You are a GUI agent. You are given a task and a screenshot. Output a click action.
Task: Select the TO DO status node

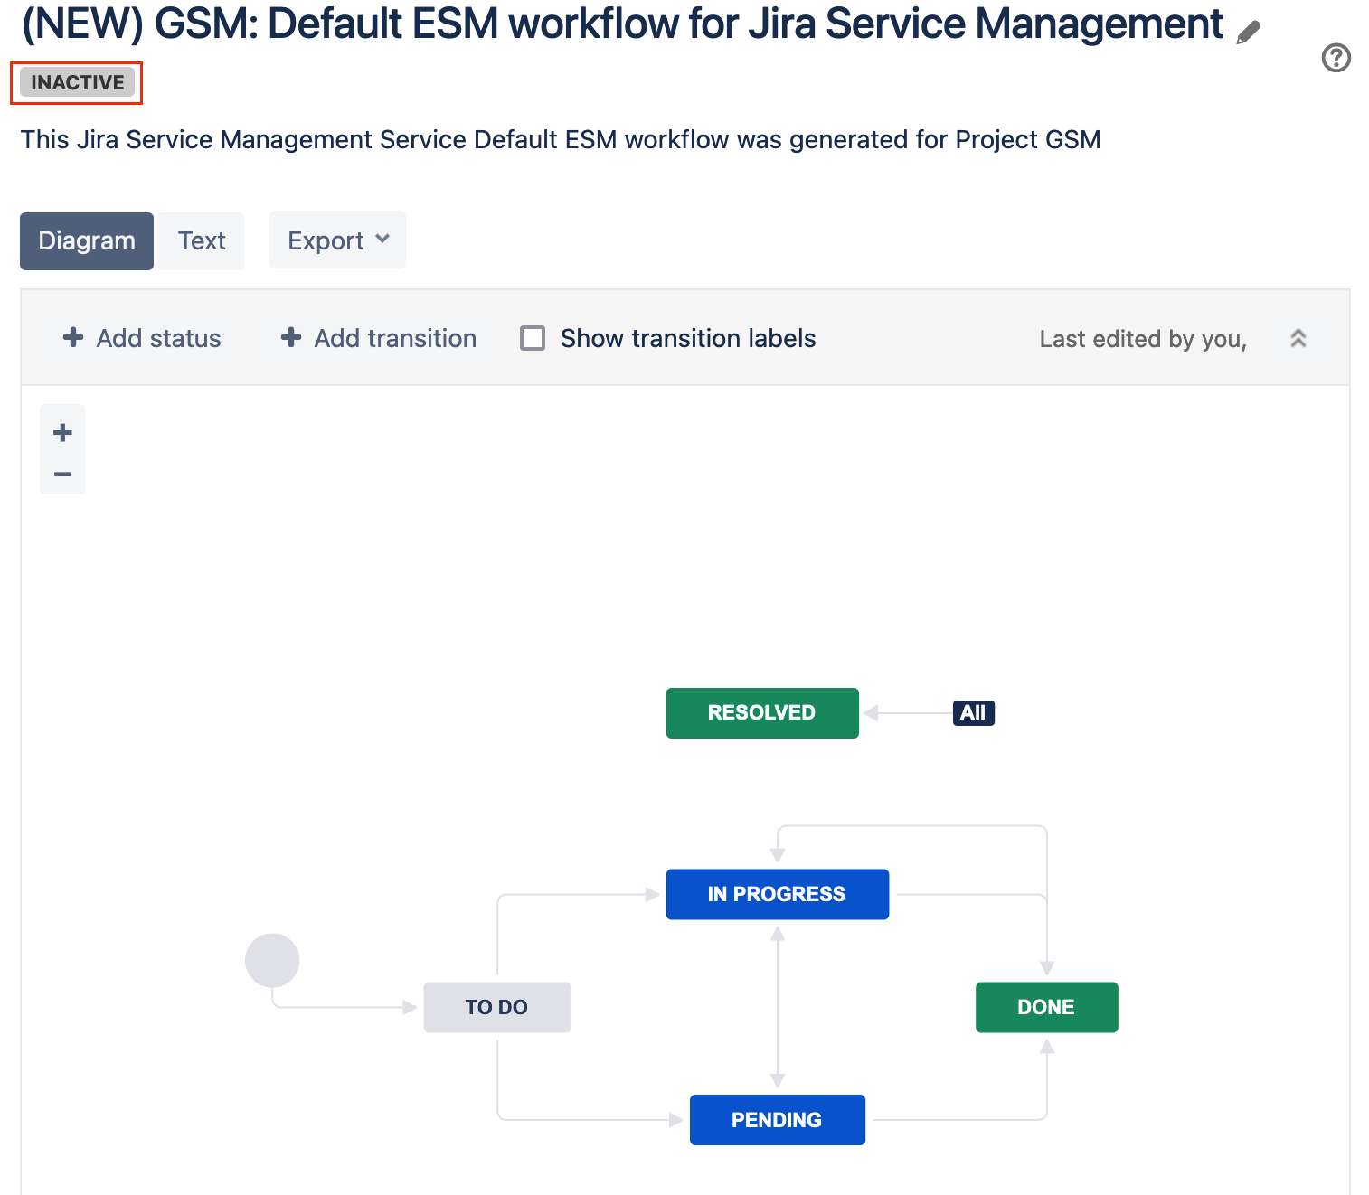click(x=497, y=1007)
